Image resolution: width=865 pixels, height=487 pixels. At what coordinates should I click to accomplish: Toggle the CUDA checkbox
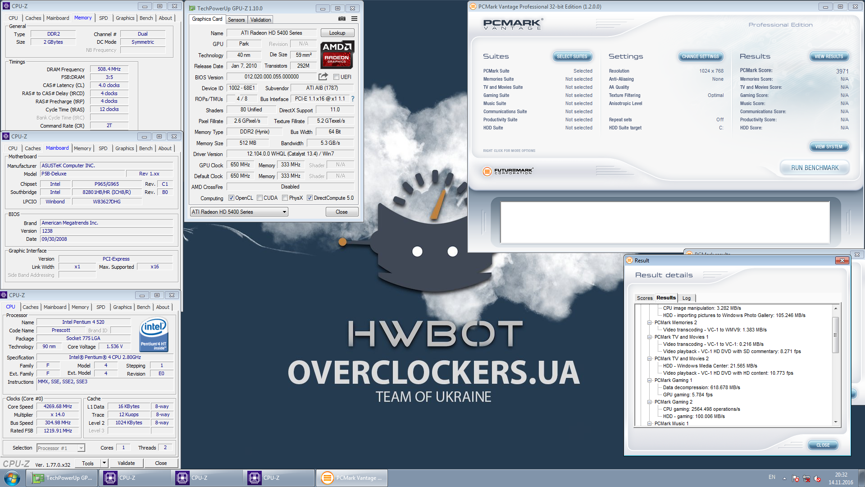tap(259, 198)
